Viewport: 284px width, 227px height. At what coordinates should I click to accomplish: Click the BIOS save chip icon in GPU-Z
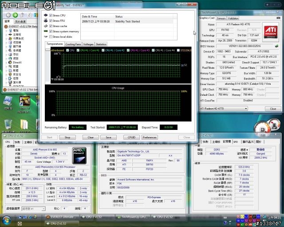pos(276,46)
